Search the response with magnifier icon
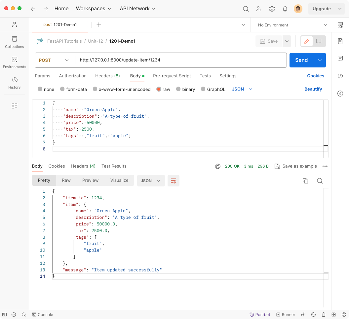349x319 pixels. (x=320, y=180)
